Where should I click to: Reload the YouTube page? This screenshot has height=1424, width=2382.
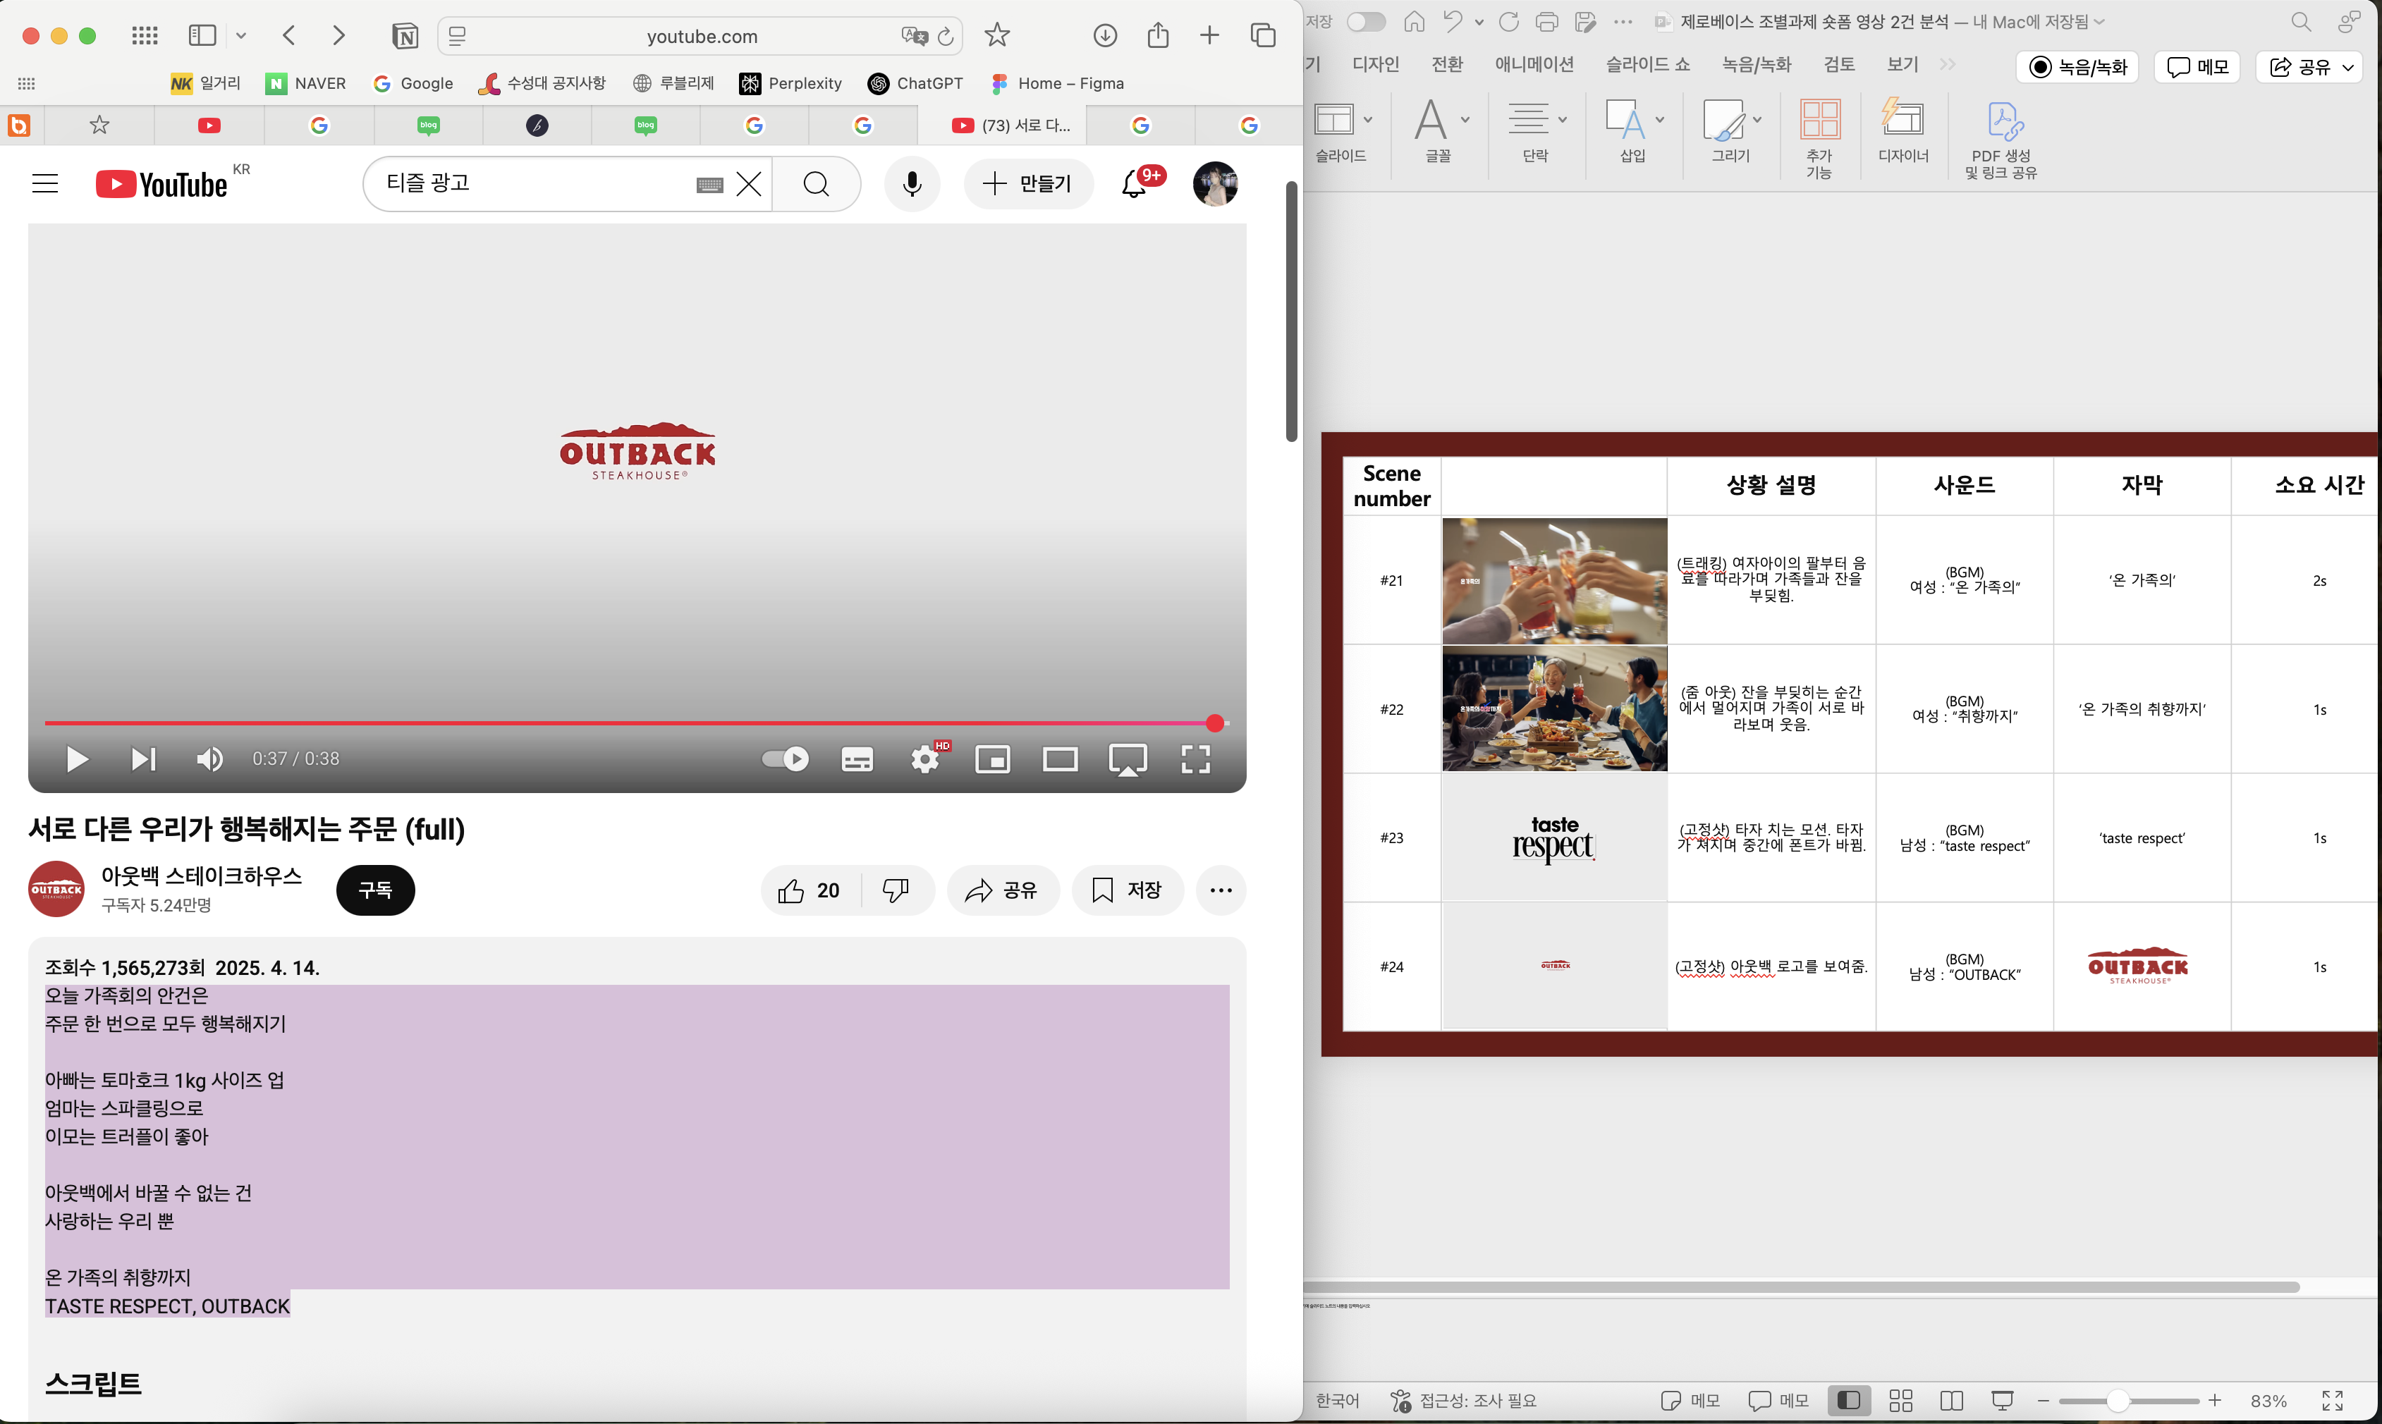946,37
